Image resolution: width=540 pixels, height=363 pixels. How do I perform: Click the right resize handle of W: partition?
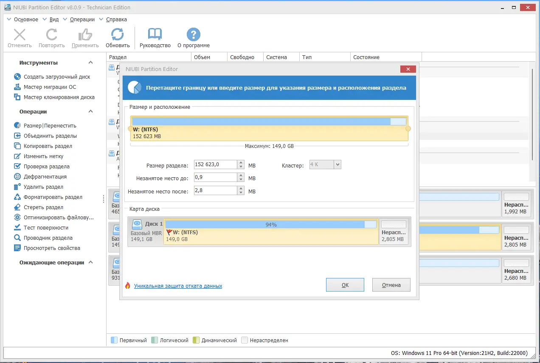[408, 129]
